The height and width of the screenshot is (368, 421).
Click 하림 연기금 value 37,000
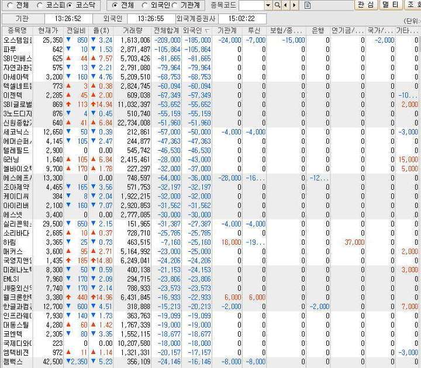pyautogui.click(x=354, y=242)
